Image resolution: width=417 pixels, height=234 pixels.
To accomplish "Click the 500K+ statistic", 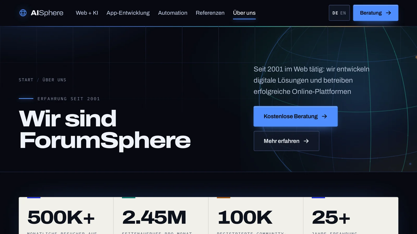I will click(x=61, y=217).
